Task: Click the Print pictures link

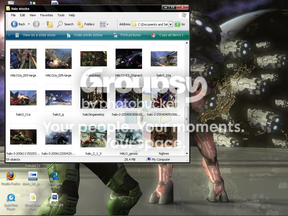Action: [130, 35]
